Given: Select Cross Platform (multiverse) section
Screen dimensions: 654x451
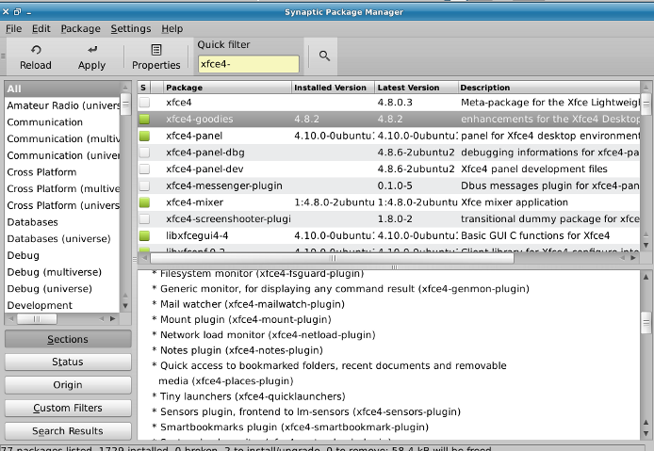Looking at the screenshot, I should (x=62, y=189).
